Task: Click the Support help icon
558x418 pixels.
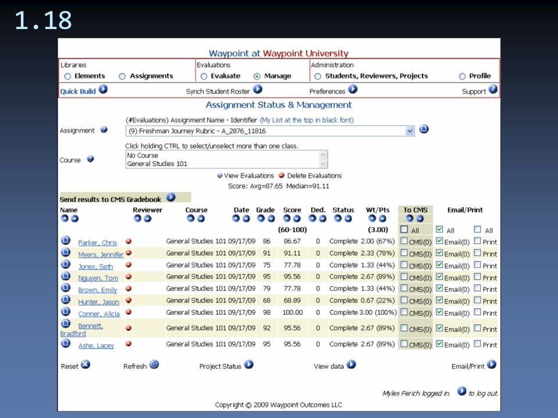Action: (x=493, y=89)
